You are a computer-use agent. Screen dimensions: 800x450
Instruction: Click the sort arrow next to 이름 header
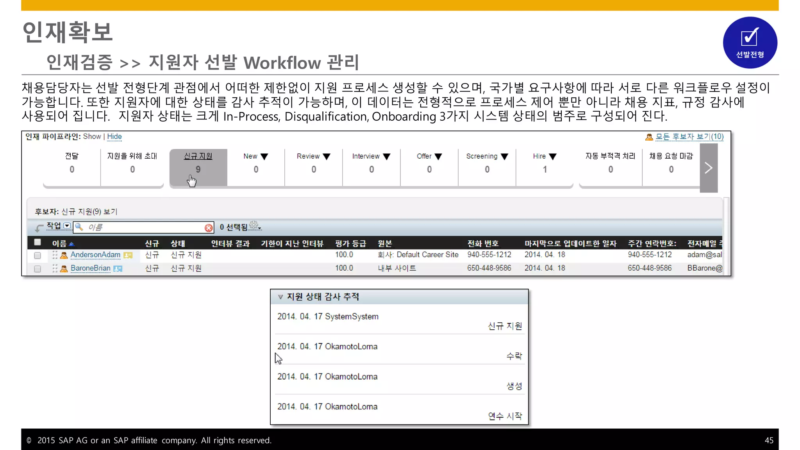[71, 244]
